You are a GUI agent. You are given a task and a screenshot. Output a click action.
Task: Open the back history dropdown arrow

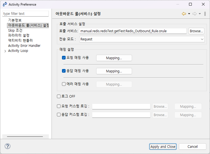(x=189, y=14)
